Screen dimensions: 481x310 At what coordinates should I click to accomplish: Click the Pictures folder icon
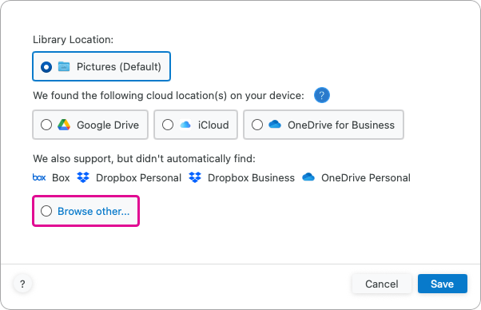[64, 66]
